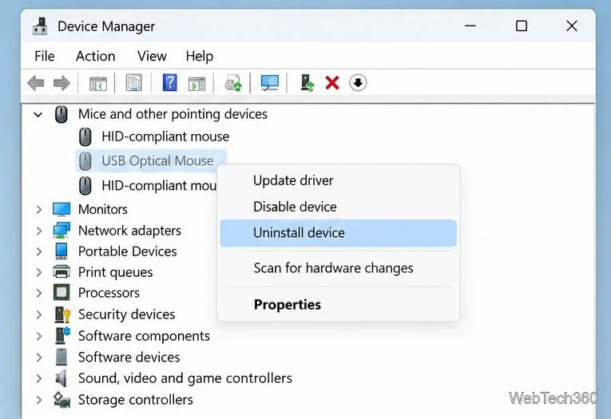The height and width of the screenshot is (419, 611).
Task: Click the Print queues printer icon
Action: point(61,271)
